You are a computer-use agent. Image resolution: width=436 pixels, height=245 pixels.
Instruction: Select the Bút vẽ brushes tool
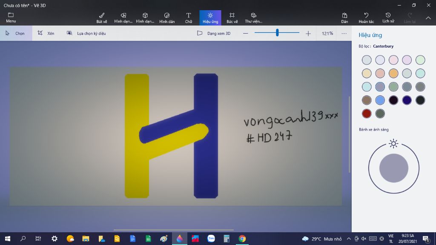point(102,18)
